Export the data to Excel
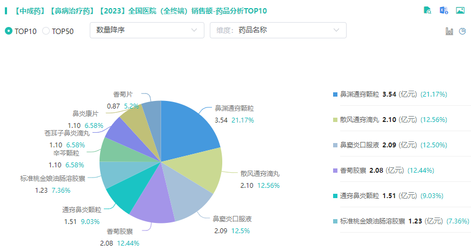 coord(443,10)
